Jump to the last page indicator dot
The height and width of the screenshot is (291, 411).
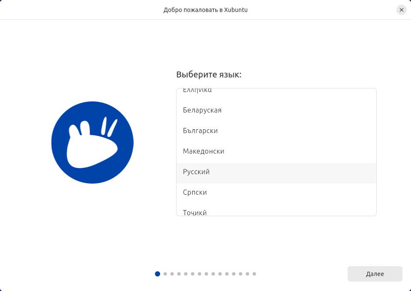[254, 274]
